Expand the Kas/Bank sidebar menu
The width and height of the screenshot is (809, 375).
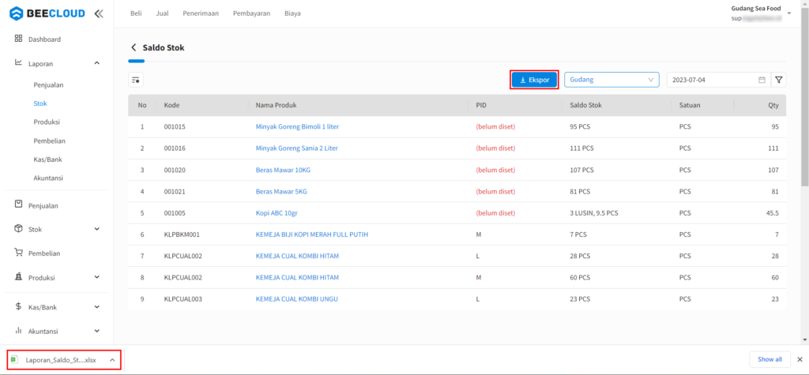pos(96,307)
